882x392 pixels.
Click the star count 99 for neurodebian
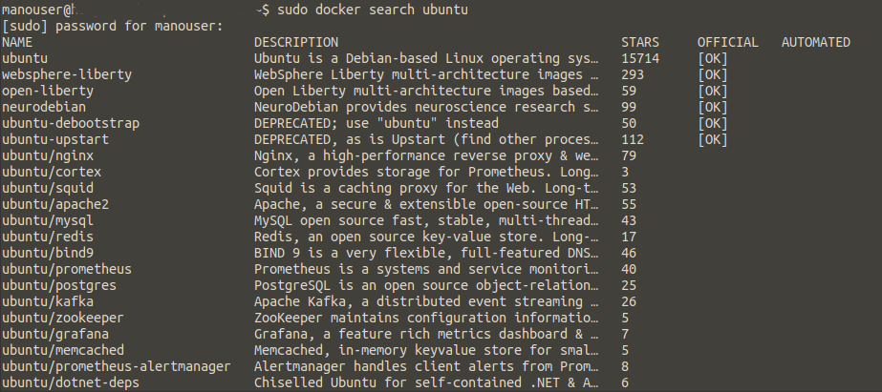click(629, 107)
